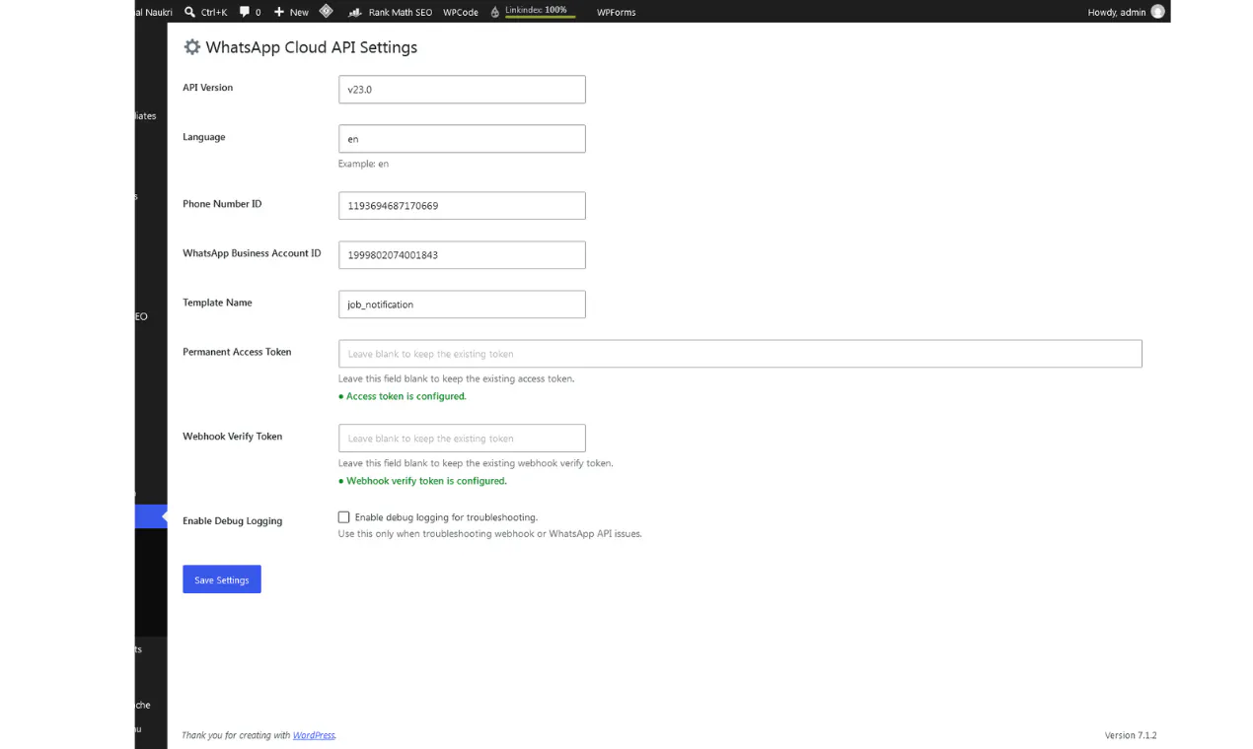Follow the WordPress link in the footer
The height and width of the screenshot is (749, 1253).
coord(314,735)
